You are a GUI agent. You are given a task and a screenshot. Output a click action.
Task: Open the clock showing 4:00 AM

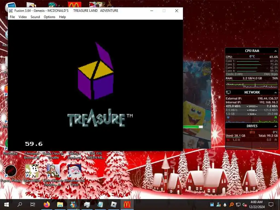coord(256,205)
